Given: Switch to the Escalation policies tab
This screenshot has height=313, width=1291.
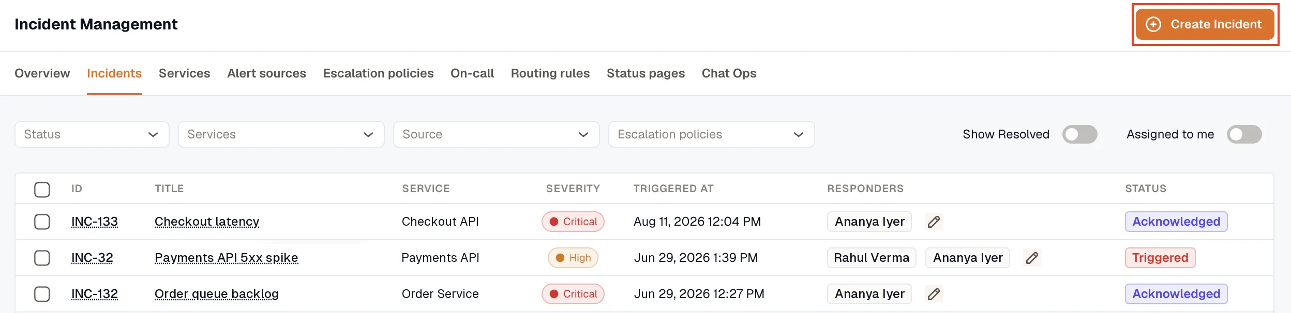Looking at the screenshot, I should [379, 73].
